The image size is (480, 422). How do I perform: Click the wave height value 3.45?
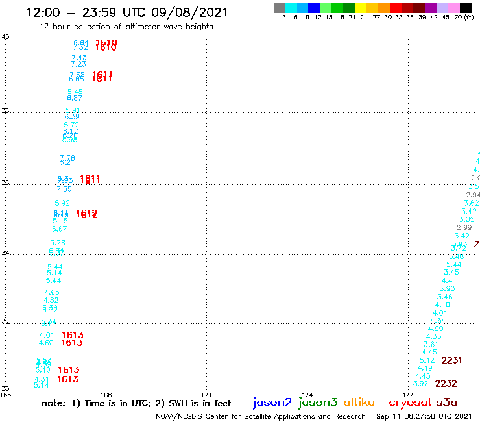[451, 273]
